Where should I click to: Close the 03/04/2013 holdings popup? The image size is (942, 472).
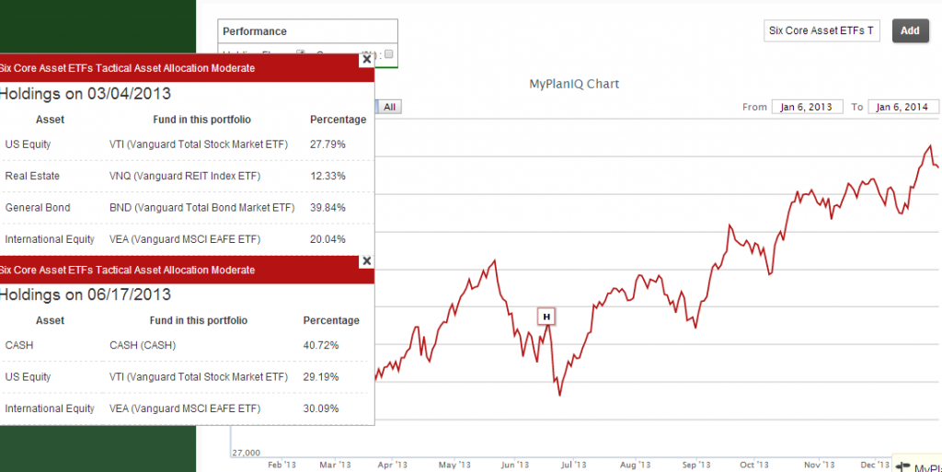(366, 60)
